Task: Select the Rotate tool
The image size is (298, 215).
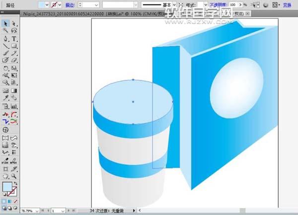Action: tap(5, 69)
